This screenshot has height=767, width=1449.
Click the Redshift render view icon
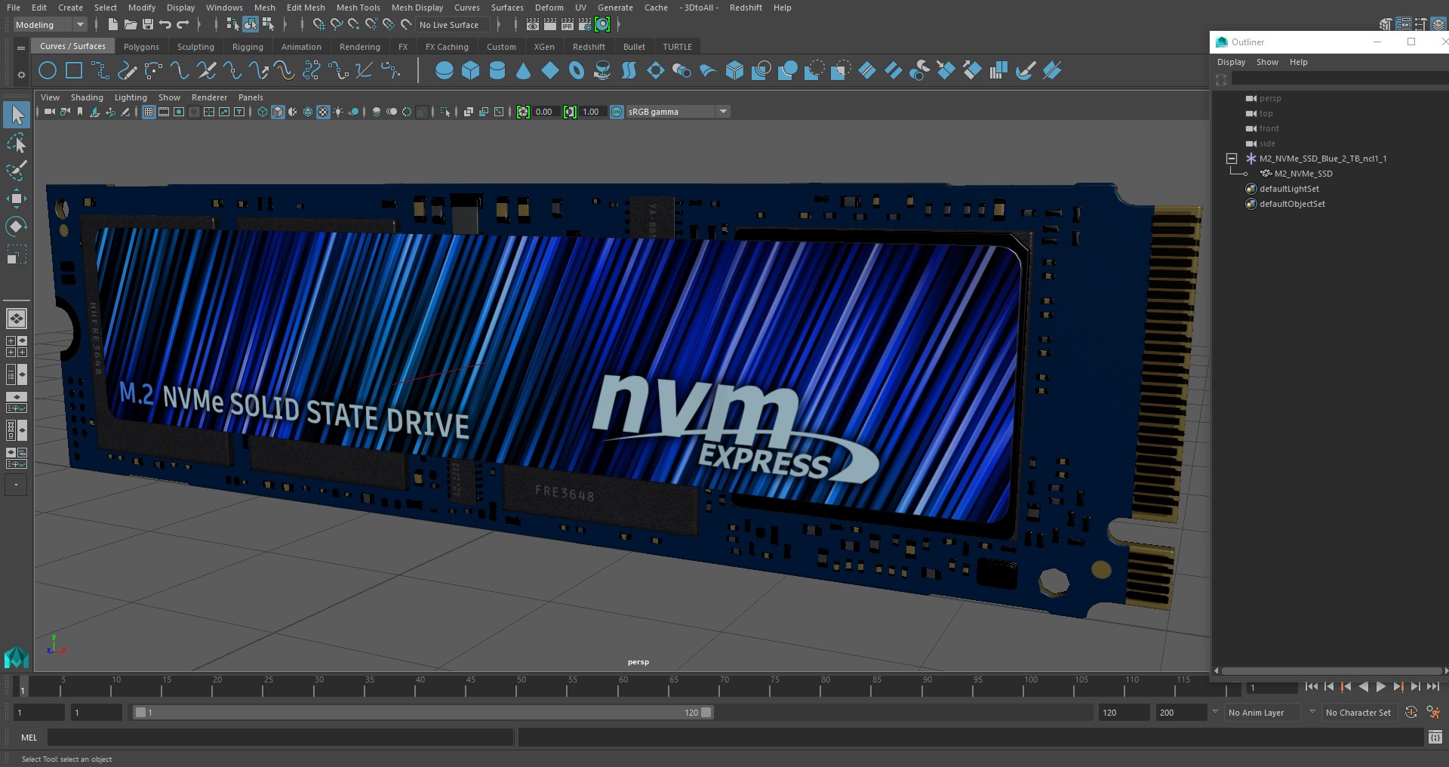coord(602,25)
